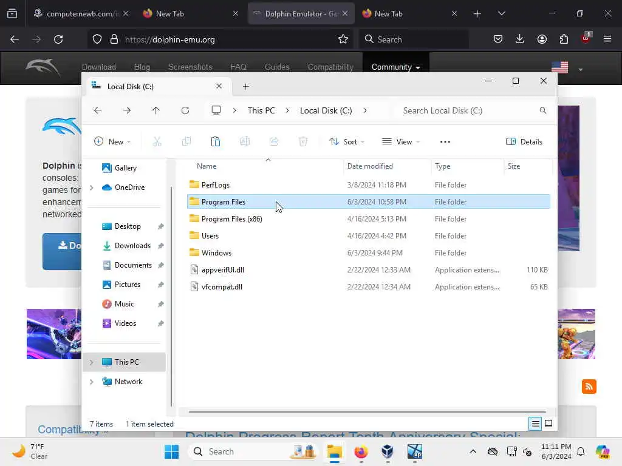Expand the Network tree node
The width and height of the screenshot is (622, 466).
coord(92,382)
